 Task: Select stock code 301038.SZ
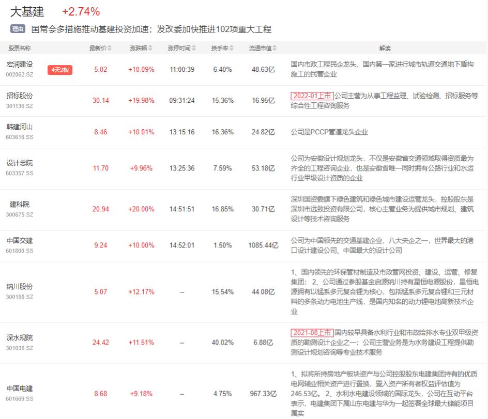[x=20, y=348]
